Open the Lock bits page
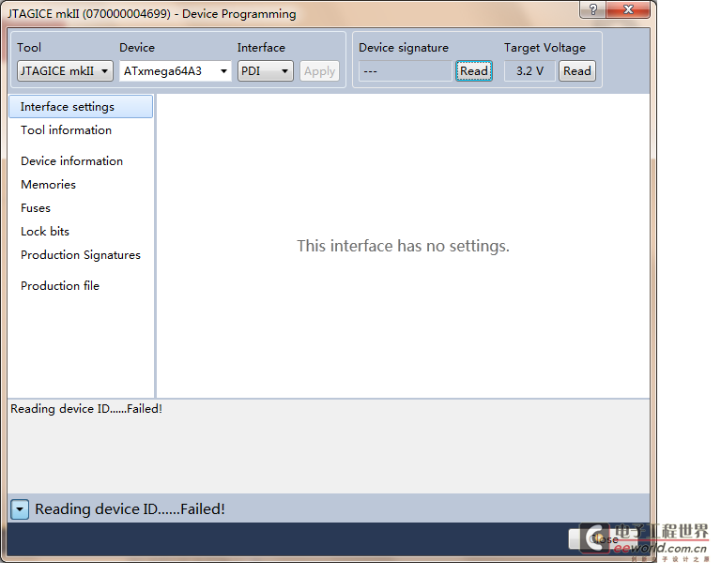The width and height of the screenshot is (721, 576). (45, 231)
